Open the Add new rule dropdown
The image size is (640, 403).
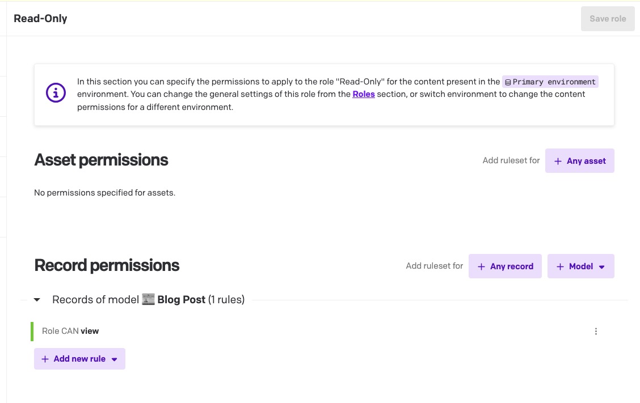79,359
